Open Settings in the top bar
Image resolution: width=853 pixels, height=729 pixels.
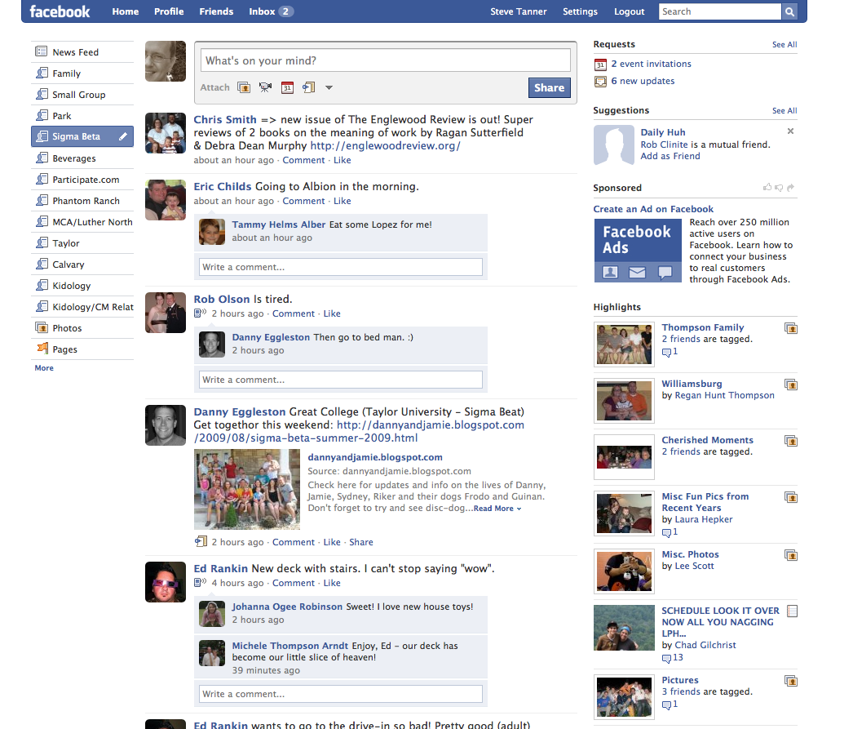click(580, 11)
